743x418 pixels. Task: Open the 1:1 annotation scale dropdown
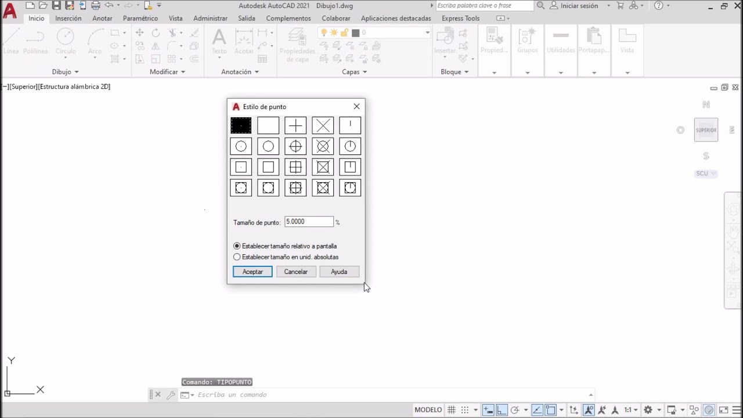pos(630,410)
